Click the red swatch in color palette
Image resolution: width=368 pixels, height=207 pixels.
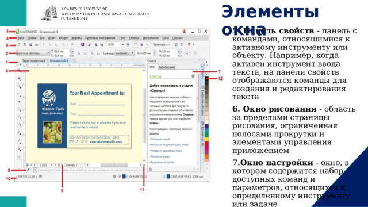pyautogui.click(x=207, y=144)
